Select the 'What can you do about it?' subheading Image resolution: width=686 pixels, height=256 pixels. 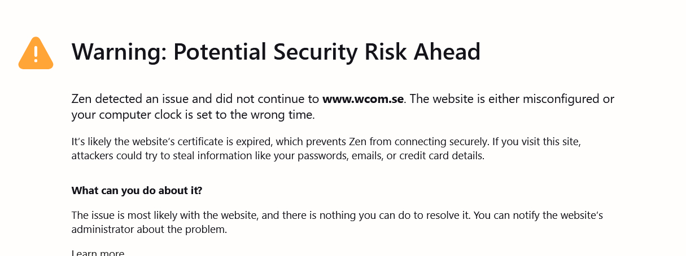coord(137,191)
